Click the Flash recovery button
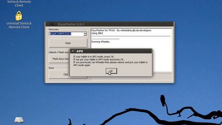222x125 pixels. pyautogui.click(x=68, y=43)
